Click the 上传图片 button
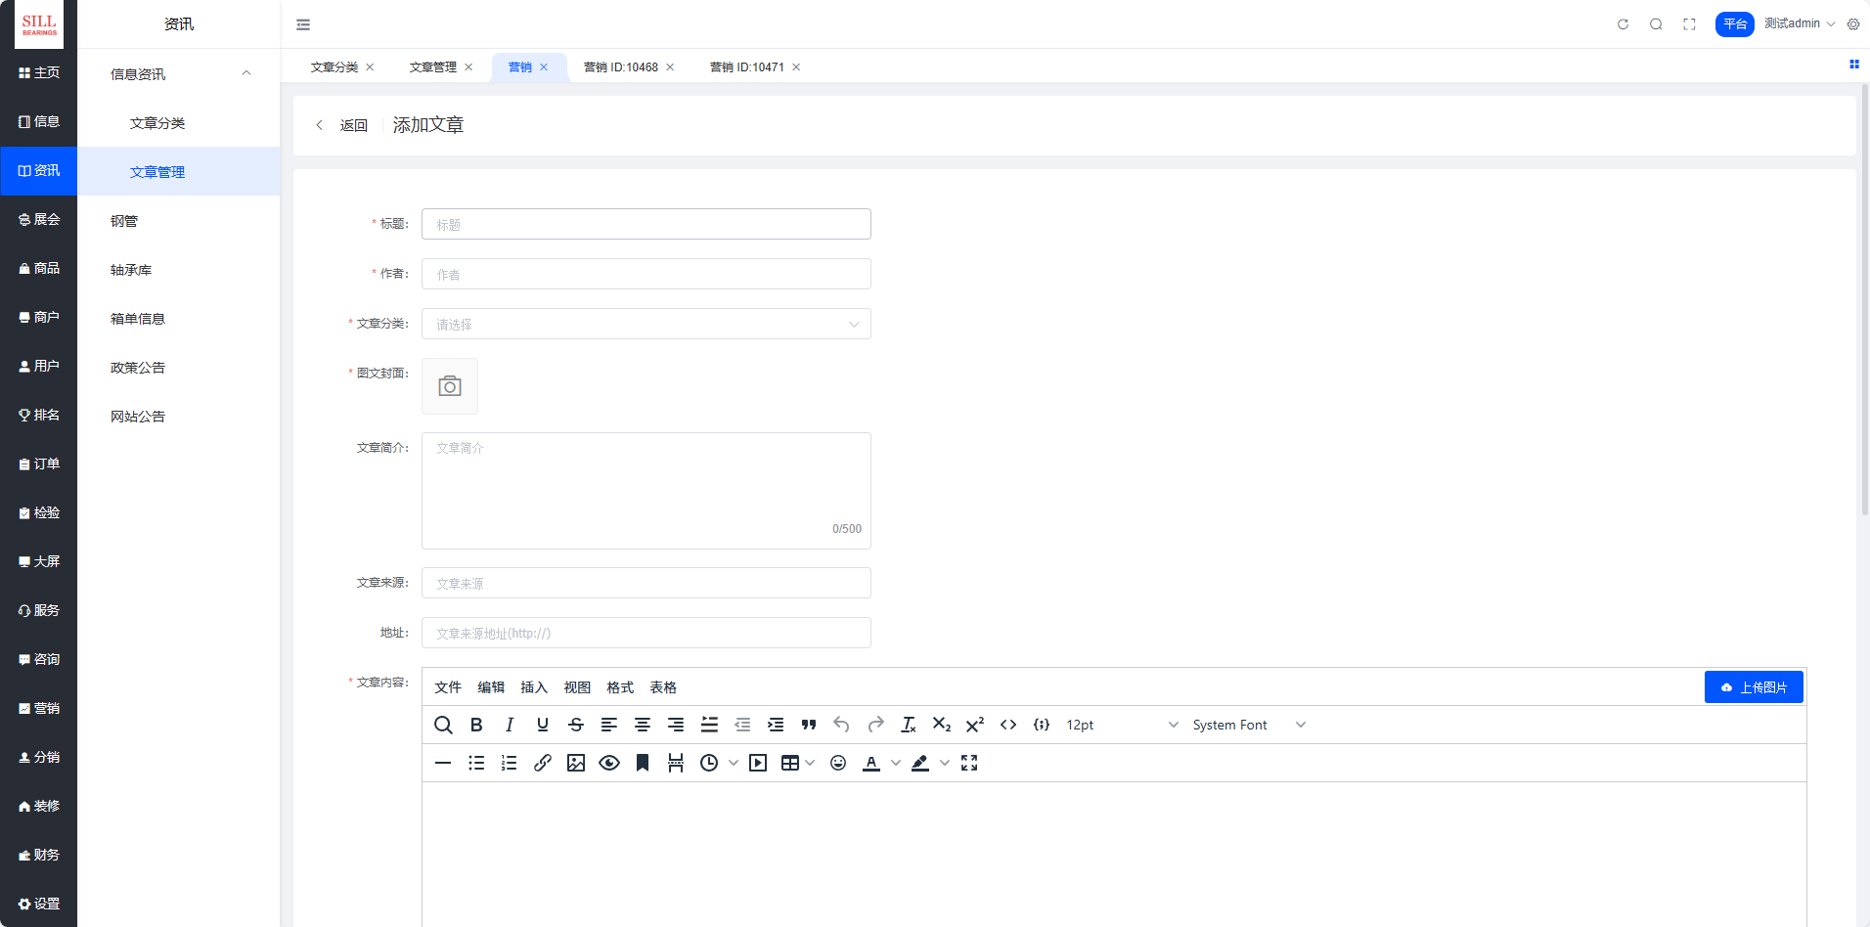Viewport: 1870px width, 927px height. pyautogui.click(x=1754, y=687)
